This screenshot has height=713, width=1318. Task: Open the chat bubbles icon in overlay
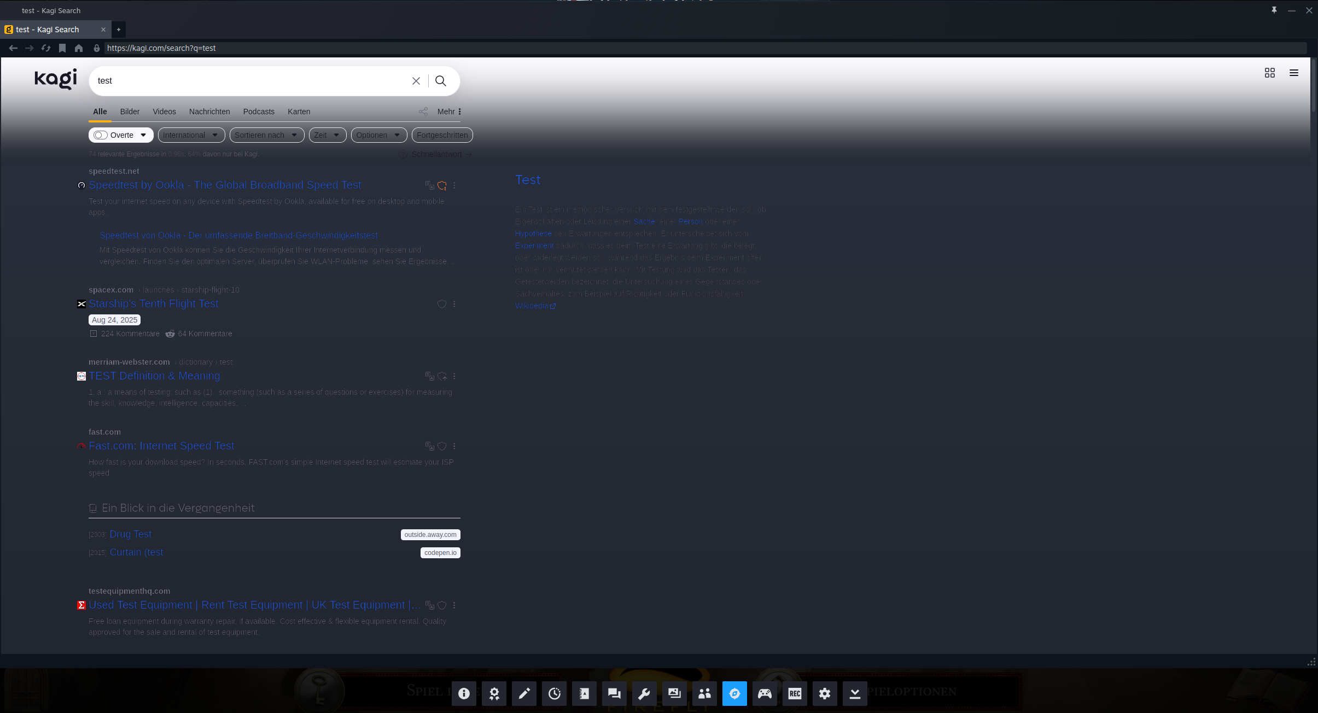pyautogui.click(x=614, y=694)
